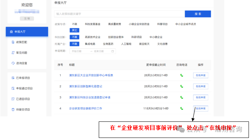250x139 pixels.
Task: Click 在线申报 for 企业研发项目事前评价工作
Action: pyautogui.click(x=200, y=108)
